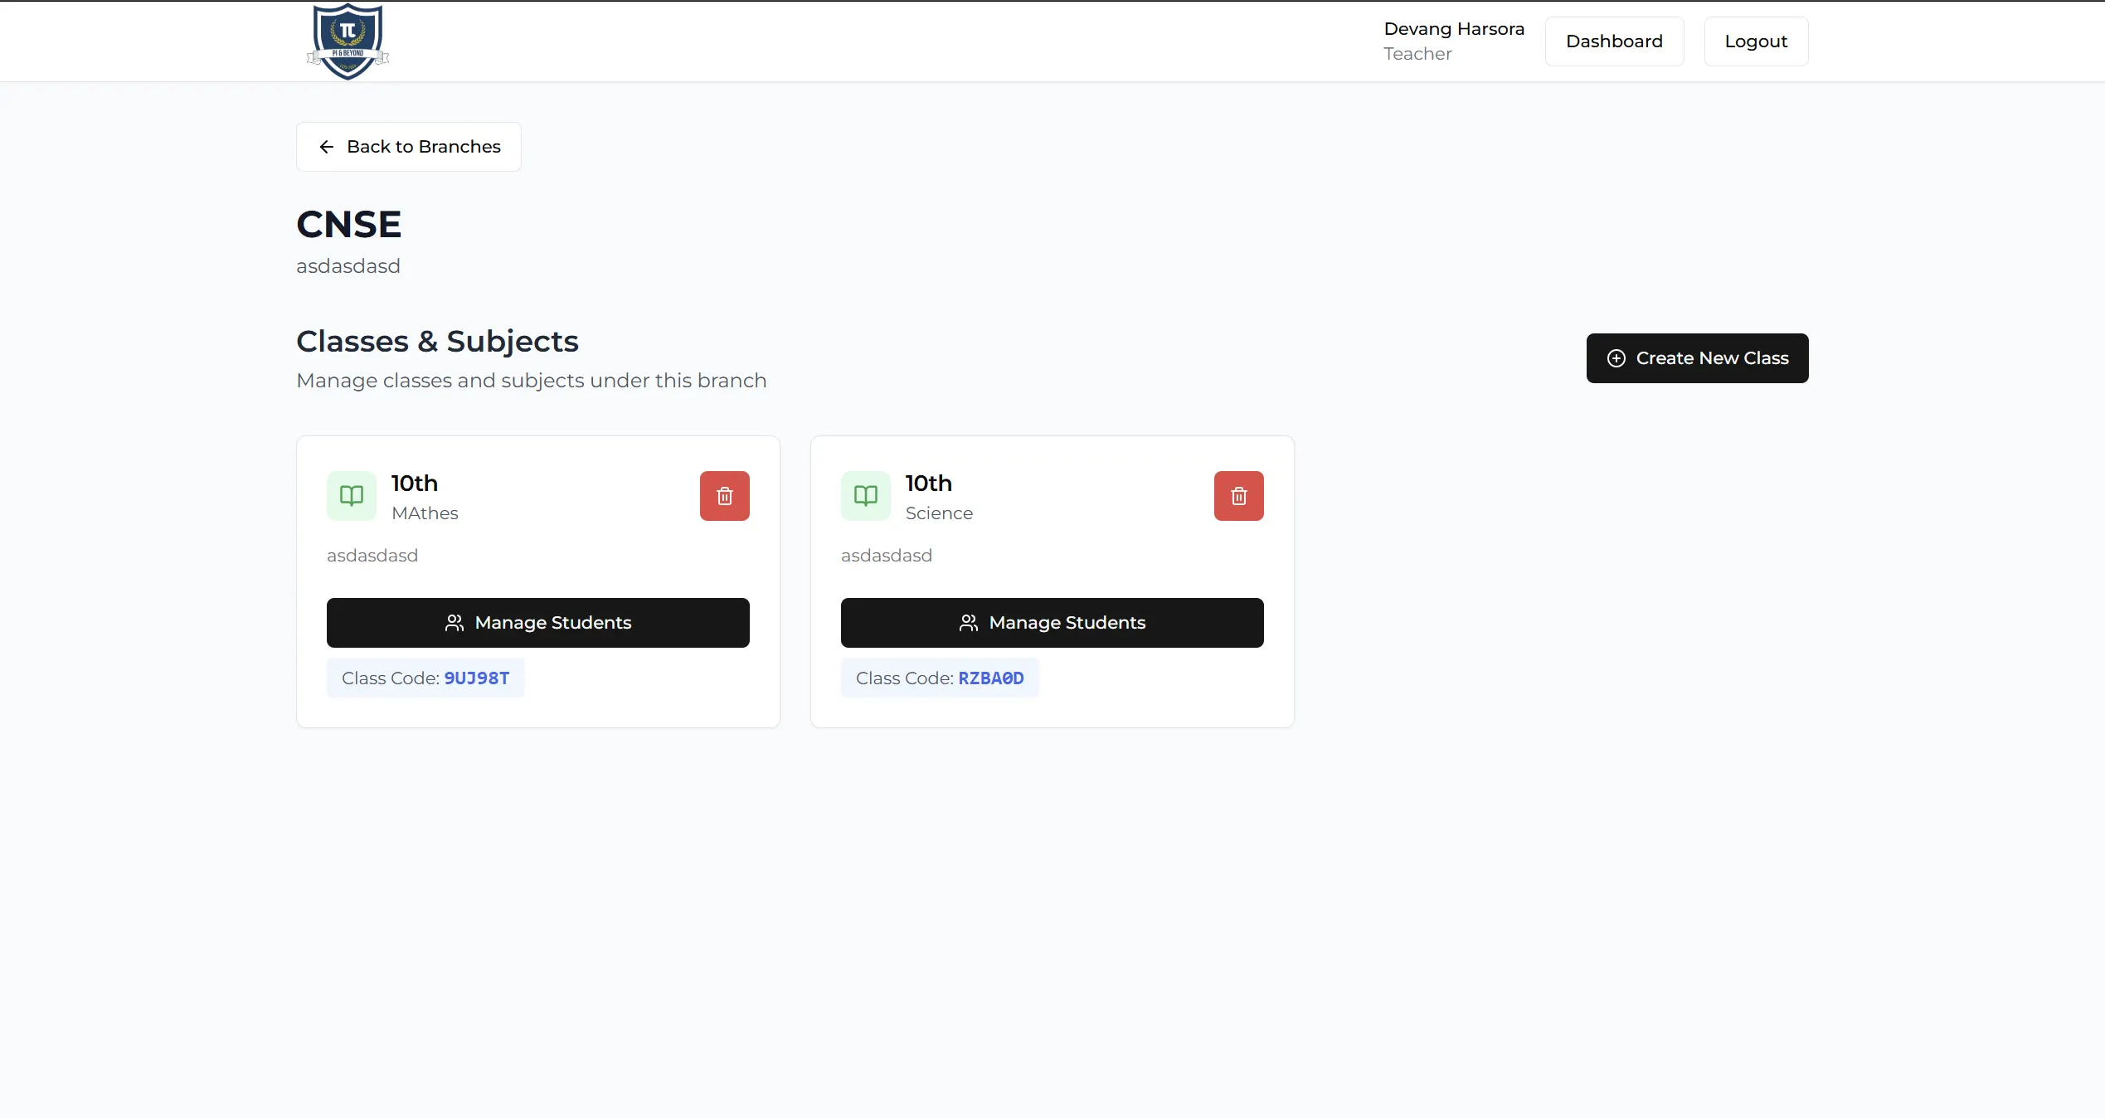Click book icon on MAthes card
The image size is (2105, 1118).
coord(352,496)
